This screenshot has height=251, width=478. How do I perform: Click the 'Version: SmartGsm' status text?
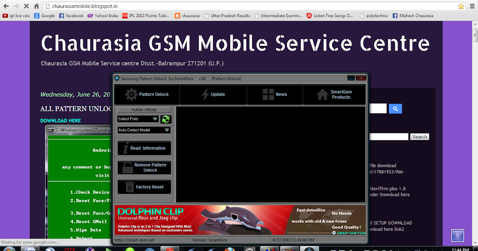[x=210, y=240]
